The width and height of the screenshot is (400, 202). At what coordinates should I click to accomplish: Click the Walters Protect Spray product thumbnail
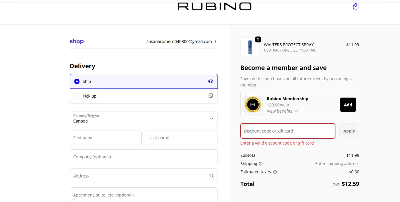(250, 47)
